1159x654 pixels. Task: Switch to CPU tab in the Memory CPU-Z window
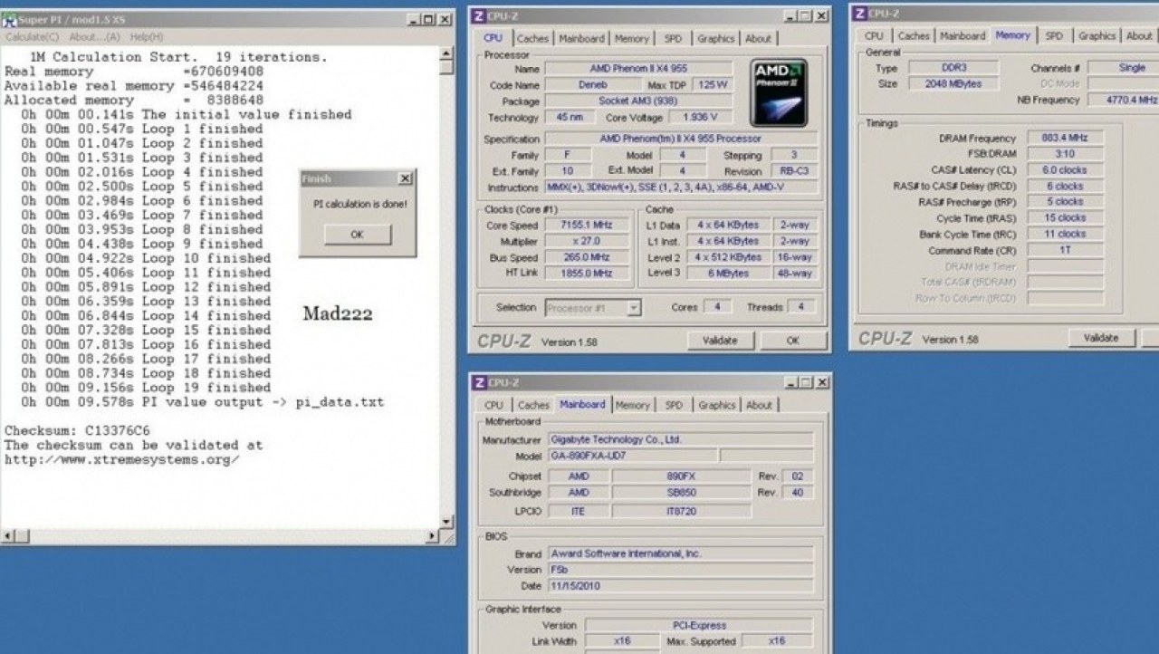click(x=874, y=36)
